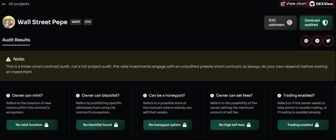Open the Twitter profile icon
The height and width of the screenshot is (140, 336).
pyautogui.click(x=328, y=41)
